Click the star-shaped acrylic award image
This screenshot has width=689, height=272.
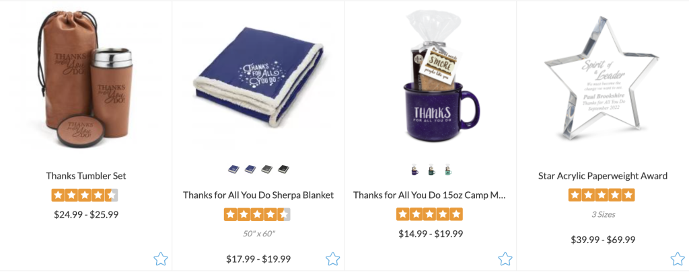tap(605, 79)
